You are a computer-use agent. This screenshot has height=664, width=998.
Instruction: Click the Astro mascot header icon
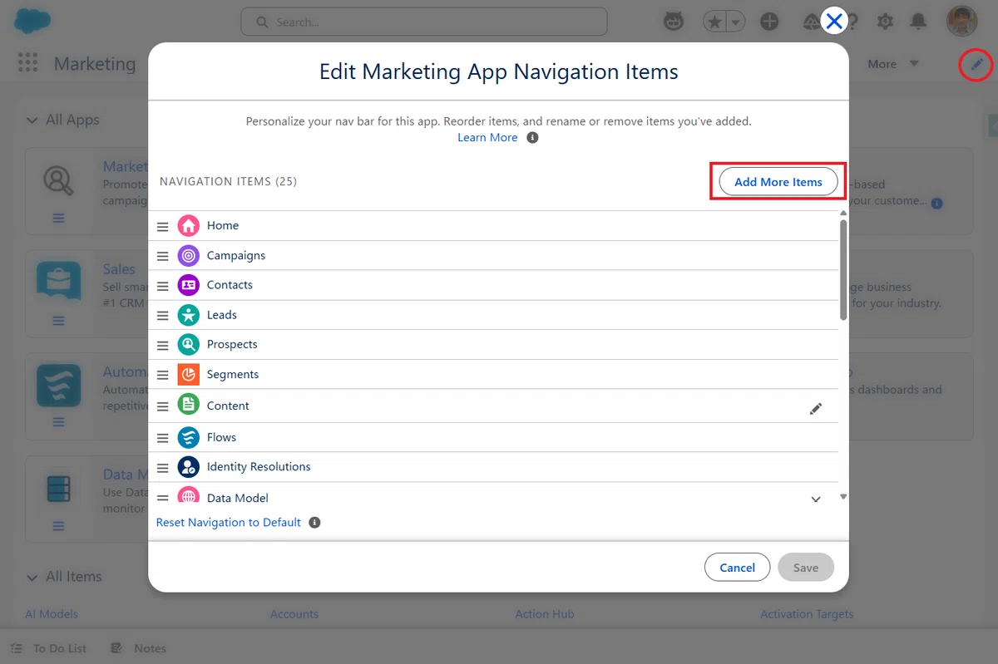(x=674, y=22)
